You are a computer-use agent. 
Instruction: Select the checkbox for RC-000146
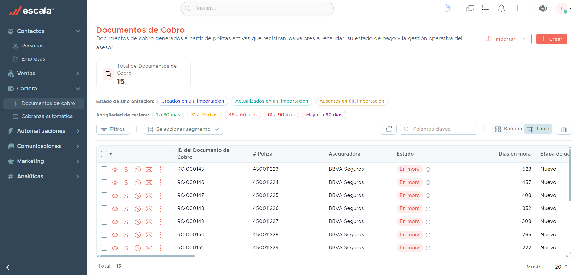point(104,182)
